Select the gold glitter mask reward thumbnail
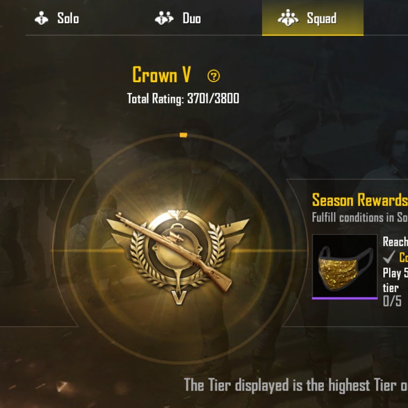The width and height of the screenshot is (408, 408). point(345,267)
